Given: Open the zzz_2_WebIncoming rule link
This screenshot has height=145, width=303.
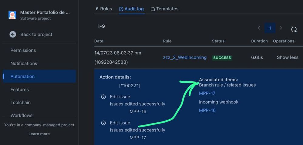Looking at the screenshot, I should [x=185, y=57].
